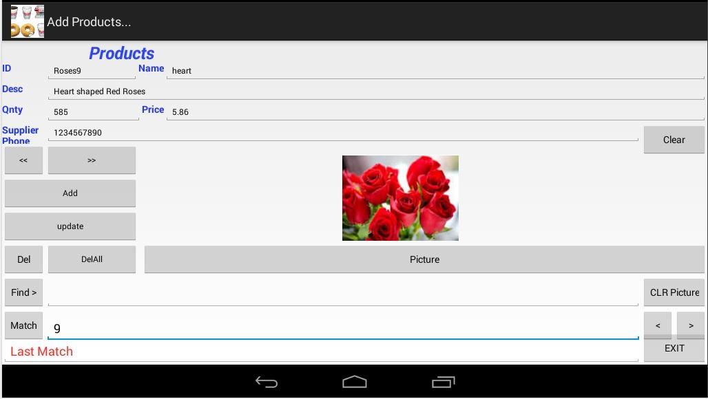Click the > next match button
This screenshot has width=708, height=399.
pos(691,325)
